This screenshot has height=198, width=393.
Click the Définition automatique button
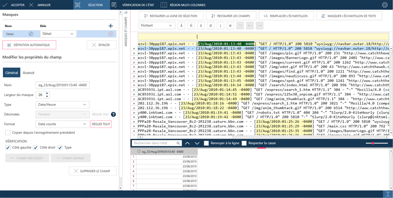tap(29, 45)
